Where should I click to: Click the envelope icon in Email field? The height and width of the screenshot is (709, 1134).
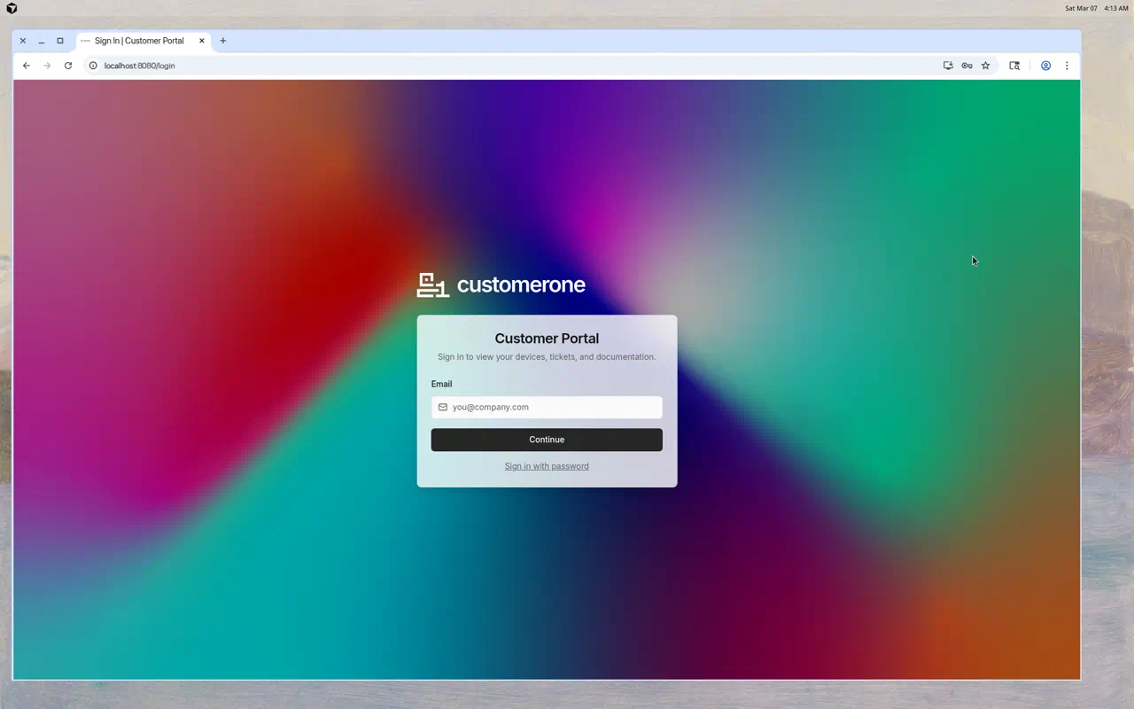(443, 407)
